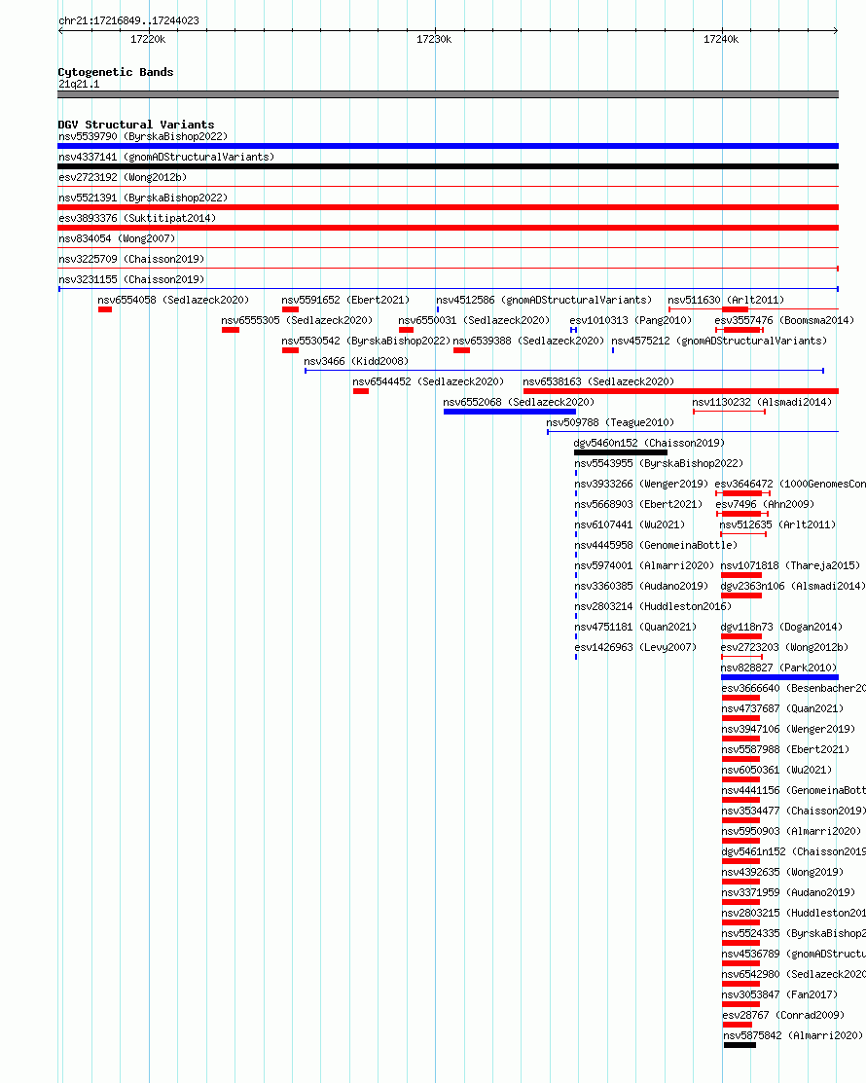This screenshot has width=866, height=1083.
Task: Click variant label nsv5539790 (ByrskaBishop2022)
Action: [x=143, y=137]
